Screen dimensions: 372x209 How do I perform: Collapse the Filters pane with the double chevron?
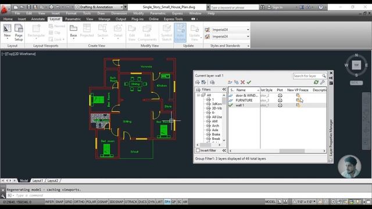pos(224,89)
